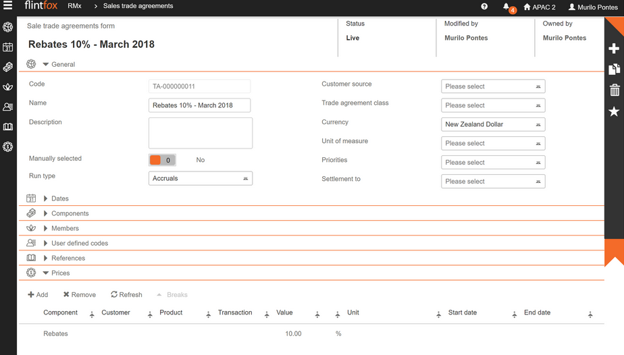The width and height of the screenshot is (624, 355).
Task: Click the star favorite icon in right bar
Action: [x=614, y=112]
